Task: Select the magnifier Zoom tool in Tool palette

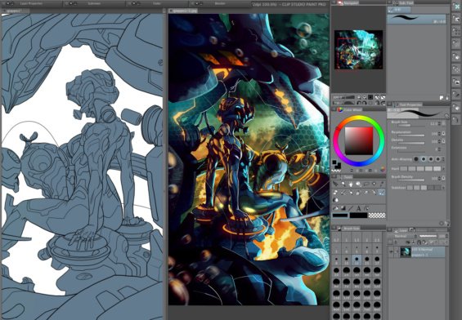Action: click(x=343, y=184)
